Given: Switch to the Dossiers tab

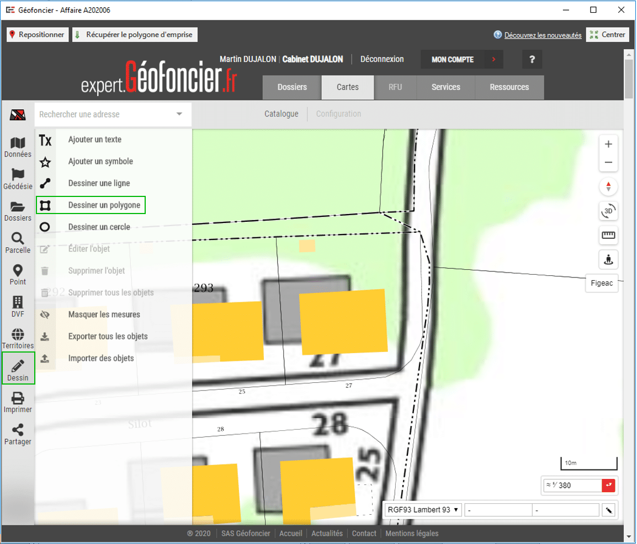Looking at the screenshot, I should click(x=292, y=87).
